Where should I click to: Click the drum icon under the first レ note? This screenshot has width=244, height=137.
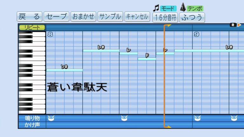tap(124, 118)
